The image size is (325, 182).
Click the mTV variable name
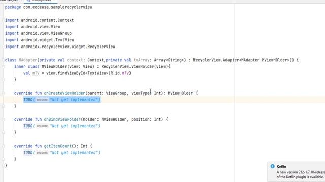tap(36, 73)
